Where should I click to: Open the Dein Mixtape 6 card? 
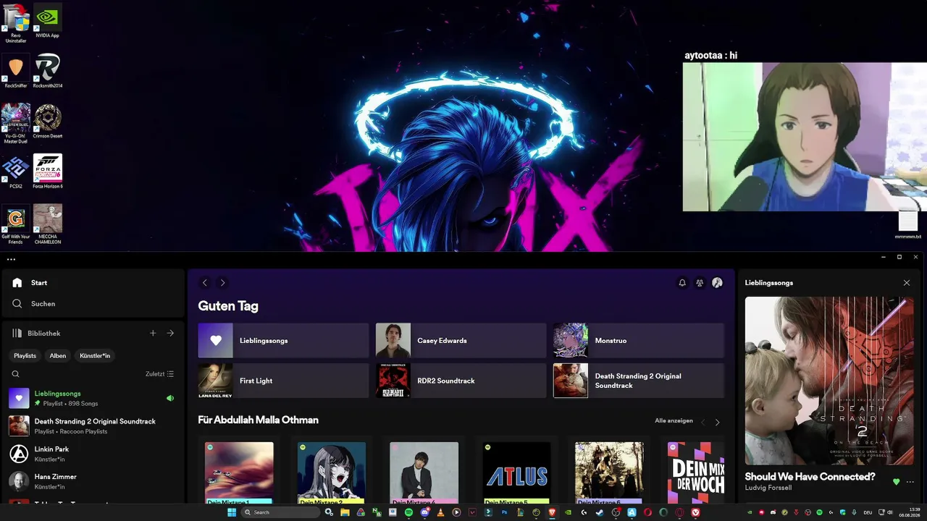coord(609,470)
